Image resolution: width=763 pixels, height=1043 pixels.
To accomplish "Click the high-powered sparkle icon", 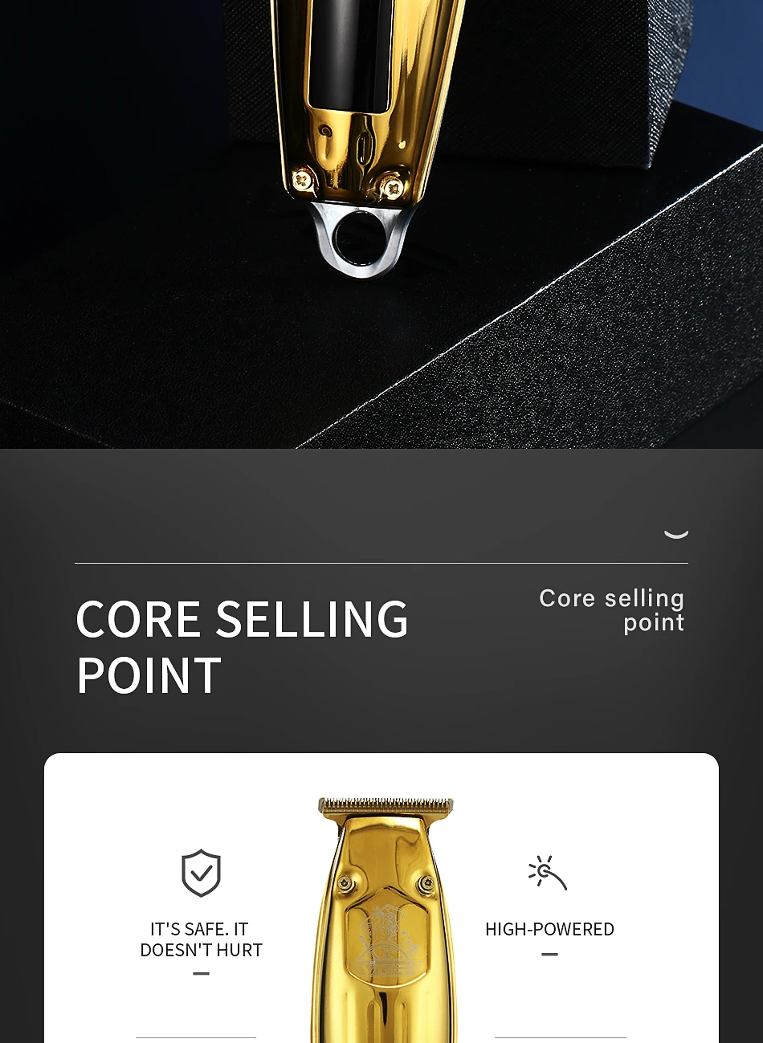I will (x=548, y=873).
